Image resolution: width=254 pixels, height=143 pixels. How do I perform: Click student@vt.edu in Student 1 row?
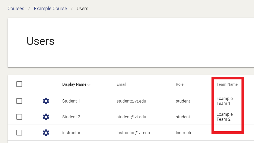pos(131,101)
